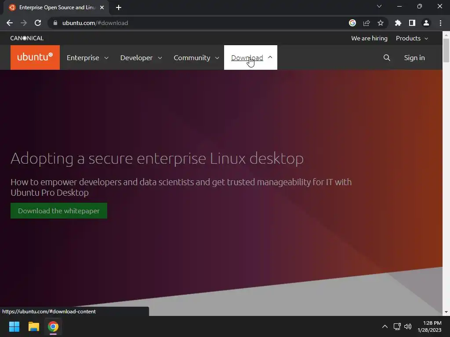The height and width of the screenshot is (337, 450).
Task: Click the network tray icon
Action: tap(397, 326)
